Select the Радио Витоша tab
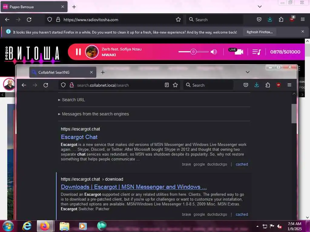This screenshot has height=232, width=310. [x=34, y=7]
